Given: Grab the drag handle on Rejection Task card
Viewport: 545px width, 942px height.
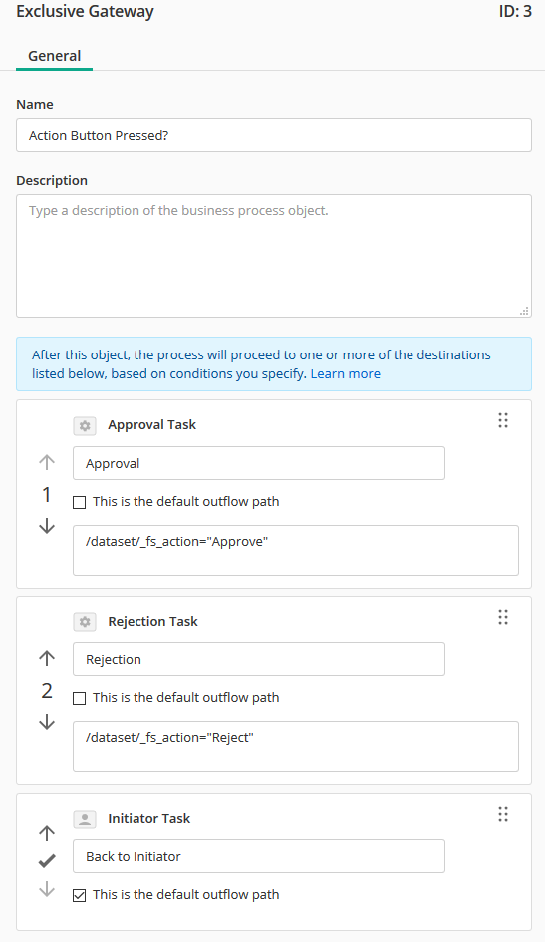Looking at the screenshot, I should tap(503, 617).
